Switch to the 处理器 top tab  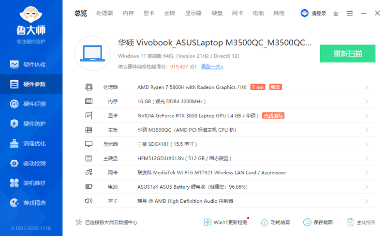104,13
